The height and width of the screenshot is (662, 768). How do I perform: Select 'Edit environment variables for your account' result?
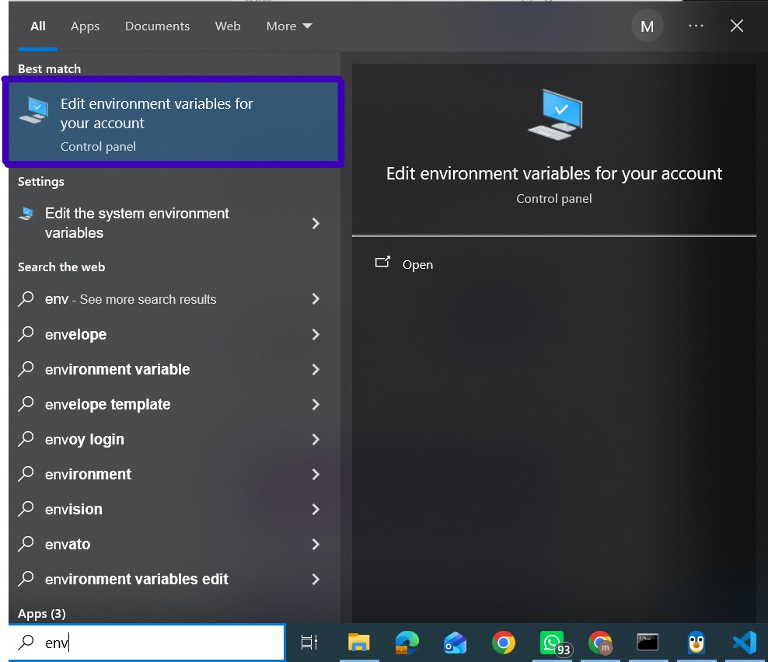(173, 122)
